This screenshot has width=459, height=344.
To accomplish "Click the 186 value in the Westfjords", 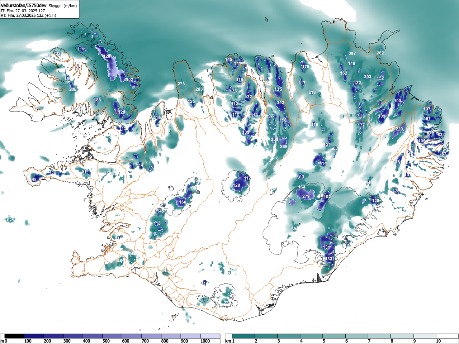I will [x=97, y=100].
